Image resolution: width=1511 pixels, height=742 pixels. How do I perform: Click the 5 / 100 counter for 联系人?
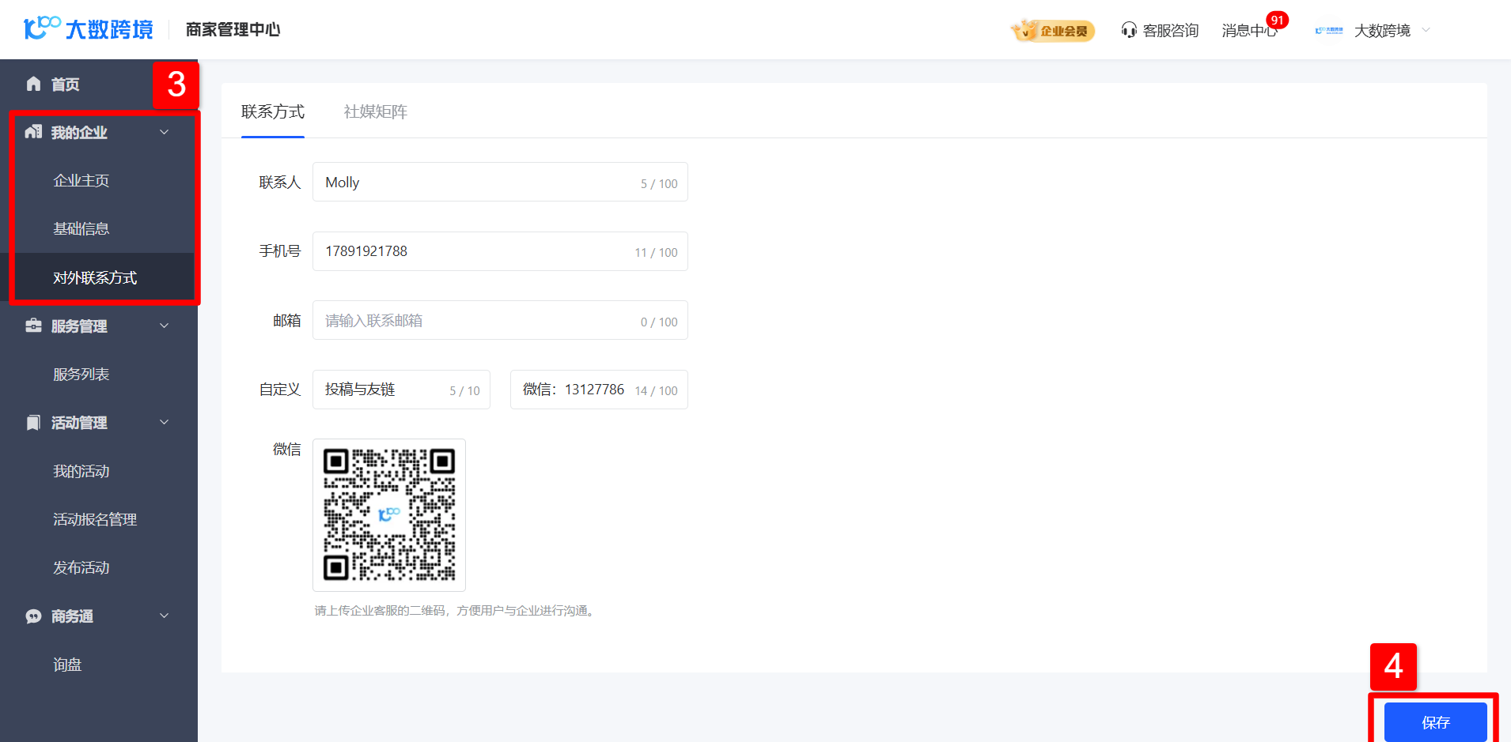pyautogui.click(x=659, y=183)
